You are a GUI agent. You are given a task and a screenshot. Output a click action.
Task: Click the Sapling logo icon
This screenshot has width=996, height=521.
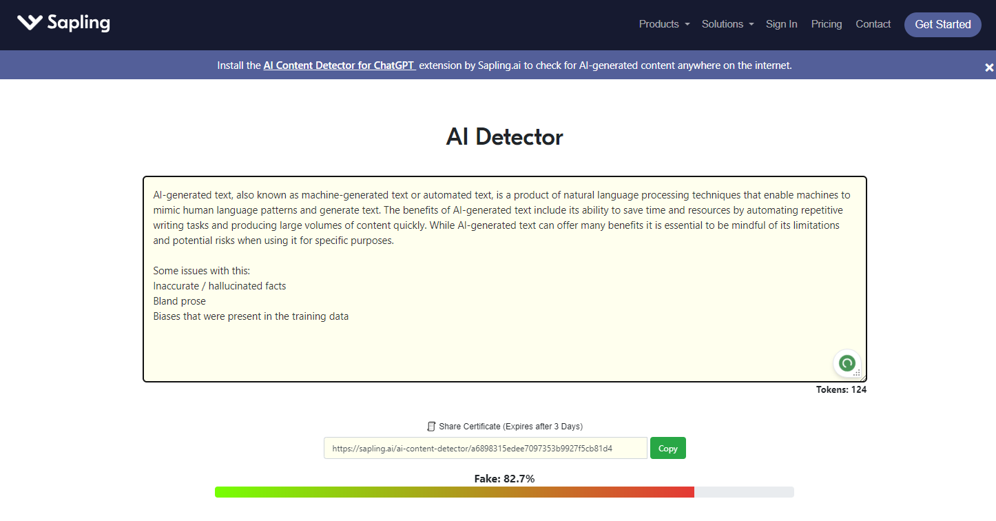click(x=30, y=23)
